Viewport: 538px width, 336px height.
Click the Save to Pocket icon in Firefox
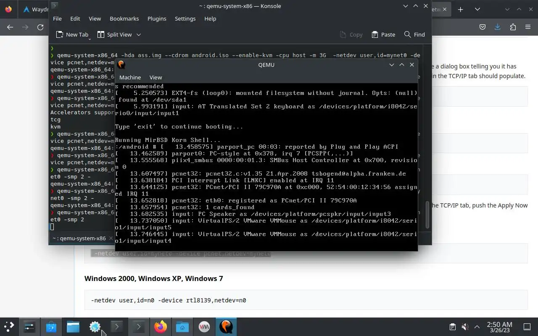pyautogui.click(x=483, y=27)
